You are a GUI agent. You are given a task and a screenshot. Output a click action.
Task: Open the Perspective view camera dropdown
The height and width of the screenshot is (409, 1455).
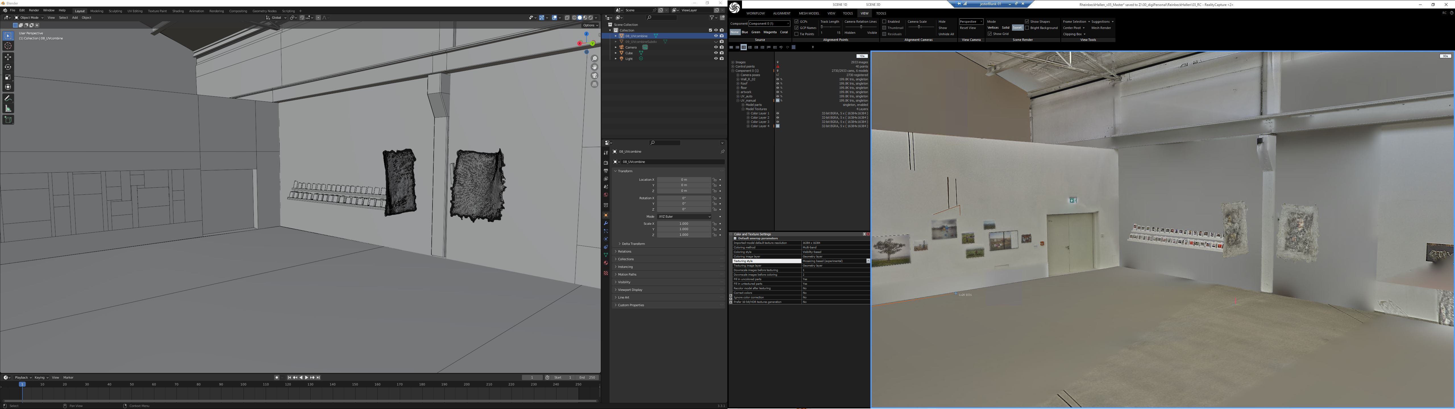click(971, 22)
